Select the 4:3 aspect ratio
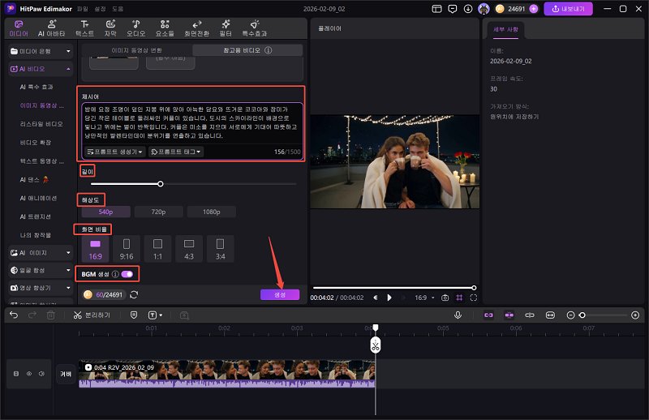Viewport: 649px width, 420px height. [x=189, y=249]
